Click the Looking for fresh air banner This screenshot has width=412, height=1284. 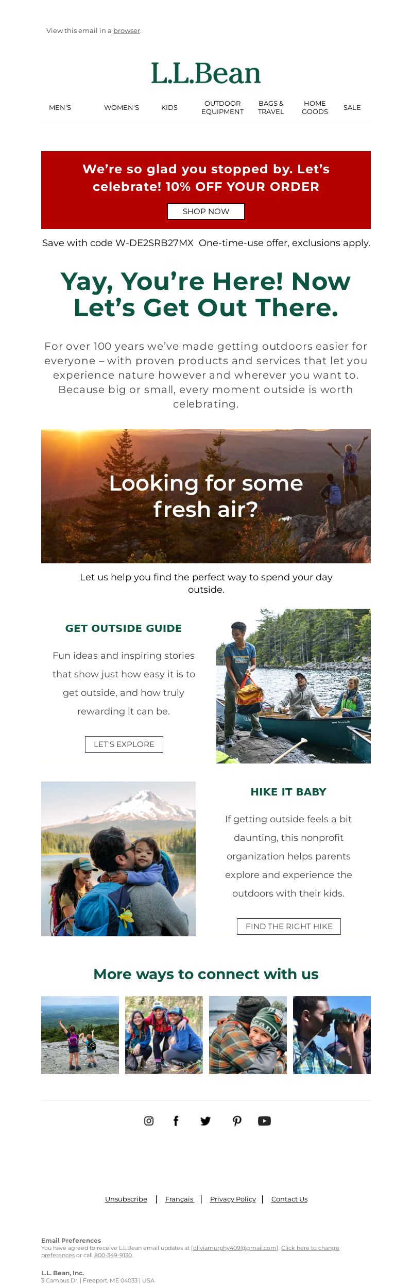point(206,496)
